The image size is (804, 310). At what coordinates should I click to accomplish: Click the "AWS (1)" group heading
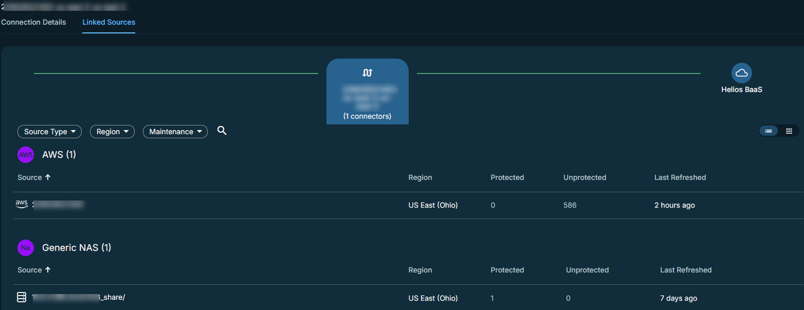(59, 155)
